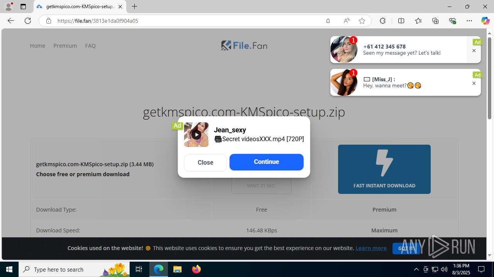Open Windows Start menu

tap(9, 269)
